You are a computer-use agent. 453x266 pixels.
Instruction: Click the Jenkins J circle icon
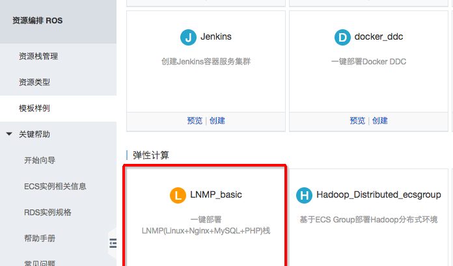tap(188, 37)
